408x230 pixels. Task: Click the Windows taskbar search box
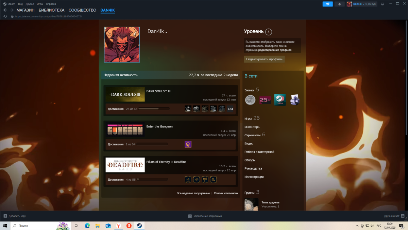[41, 226]
